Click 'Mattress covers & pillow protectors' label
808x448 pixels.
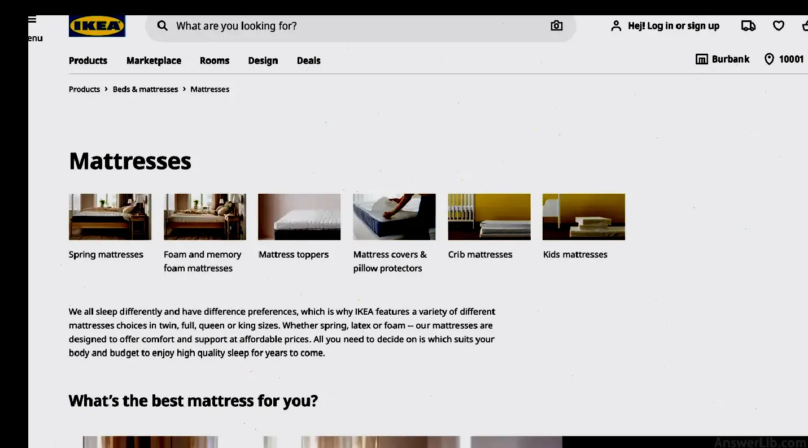(x=390, y=262)
